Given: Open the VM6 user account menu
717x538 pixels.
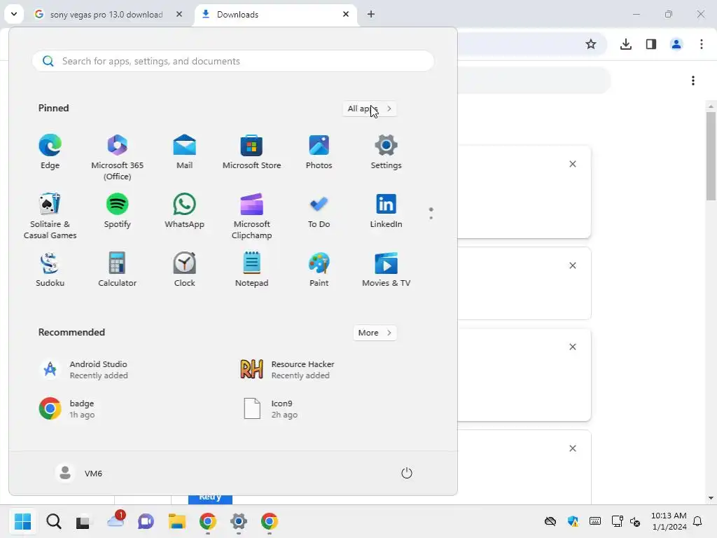Looking at the screenshot, I should point(79,473).
